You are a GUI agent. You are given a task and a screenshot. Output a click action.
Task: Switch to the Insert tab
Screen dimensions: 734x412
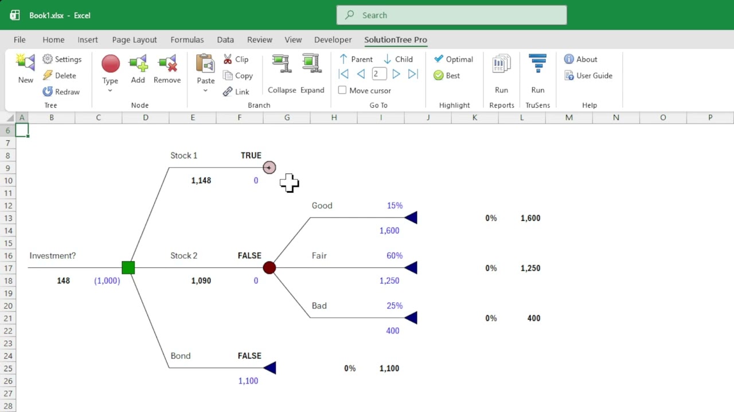click(88, 39)
